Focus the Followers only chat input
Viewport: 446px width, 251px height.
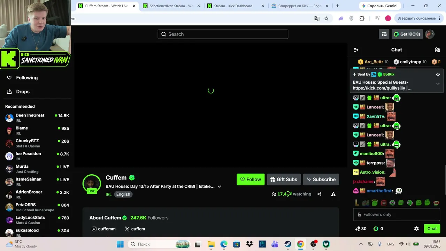point(397,214)
